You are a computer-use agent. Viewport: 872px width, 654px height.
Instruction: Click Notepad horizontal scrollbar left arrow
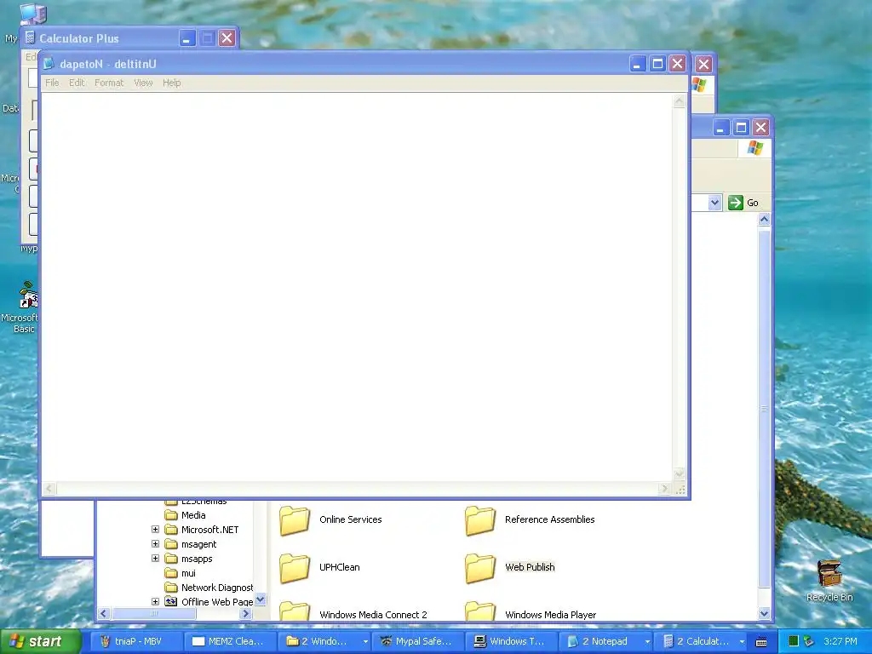pyautogui.click(x=49, y=488)
